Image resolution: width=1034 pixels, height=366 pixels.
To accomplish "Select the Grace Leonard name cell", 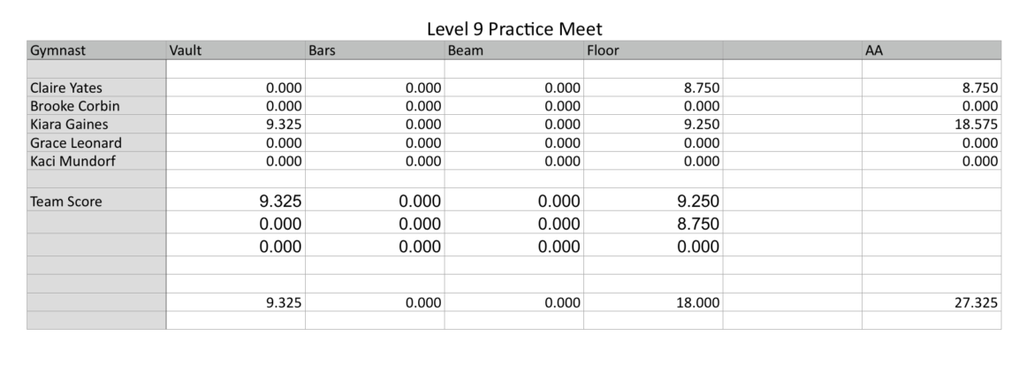I will coord(96,142).
